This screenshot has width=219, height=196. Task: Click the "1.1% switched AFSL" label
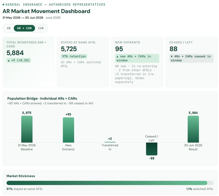(x=200, y=189)
